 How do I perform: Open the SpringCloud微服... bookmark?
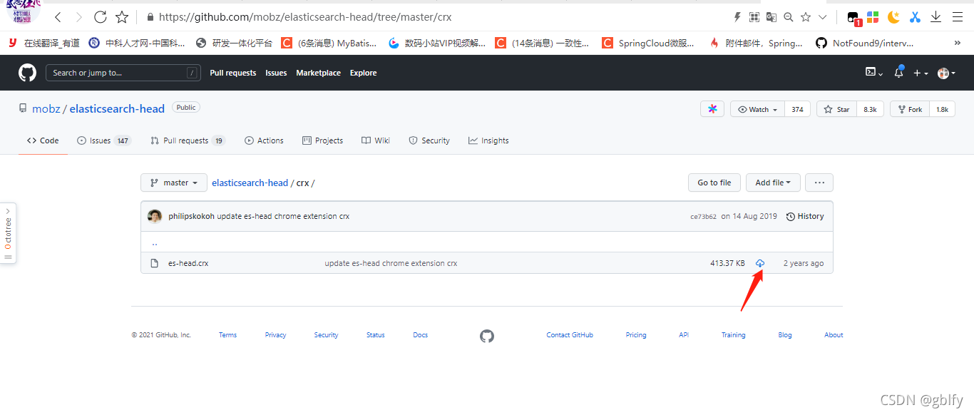click(x=648, y=43)
